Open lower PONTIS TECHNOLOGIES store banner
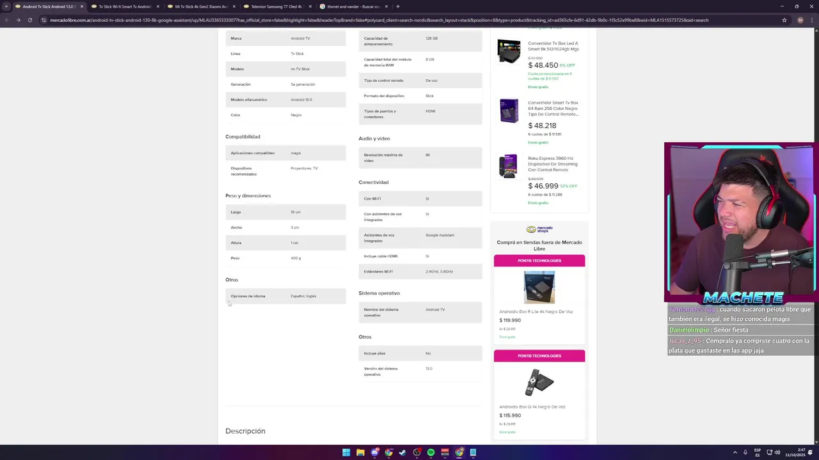The image size is (819, 460). (539, 356)
